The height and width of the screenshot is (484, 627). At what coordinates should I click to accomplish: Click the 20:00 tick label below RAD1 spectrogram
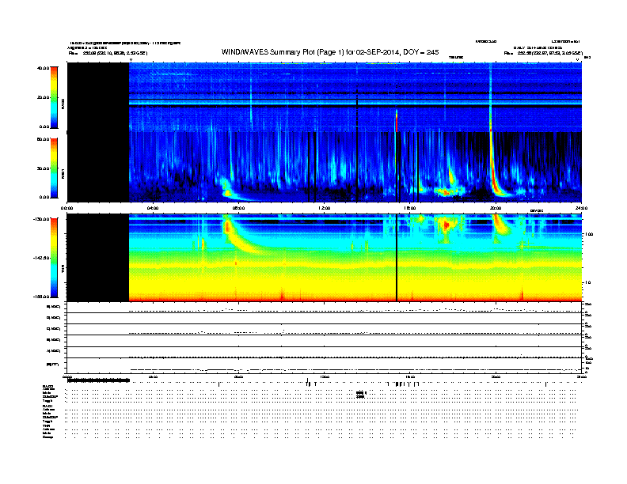(496, 208)
